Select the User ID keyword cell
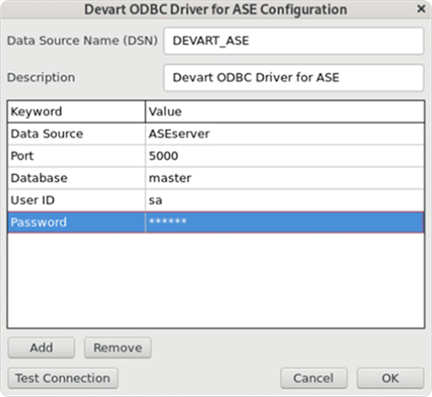This screenshot has width=432, height=397. coord(77,200)
